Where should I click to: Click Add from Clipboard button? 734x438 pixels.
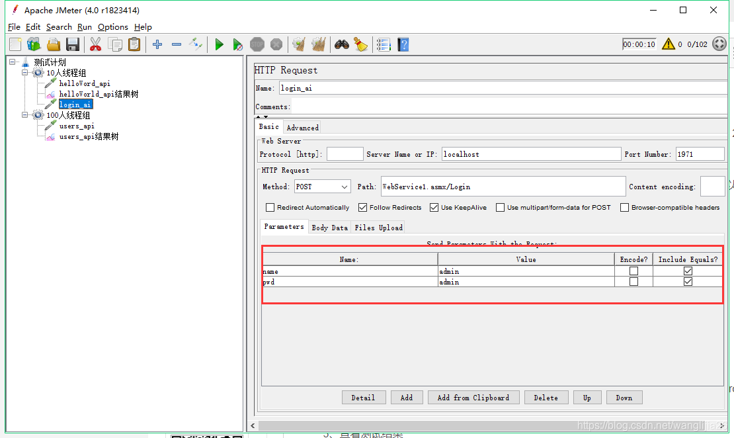[473, 397]
